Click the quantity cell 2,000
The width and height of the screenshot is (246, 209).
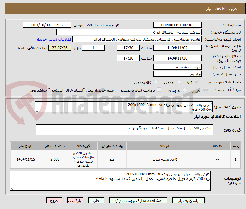55,159
